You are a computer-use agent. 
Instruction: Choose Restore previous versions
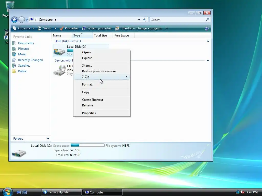(x=102, y=71)
